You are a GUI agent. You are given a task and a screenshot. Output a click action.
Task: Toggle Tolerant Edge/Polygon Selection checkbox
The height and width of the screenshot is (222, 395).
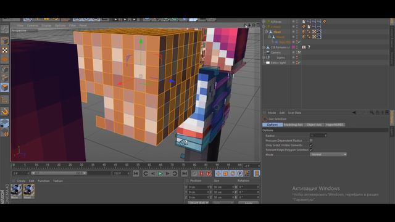pyautogui.click(x=311, y=150)
